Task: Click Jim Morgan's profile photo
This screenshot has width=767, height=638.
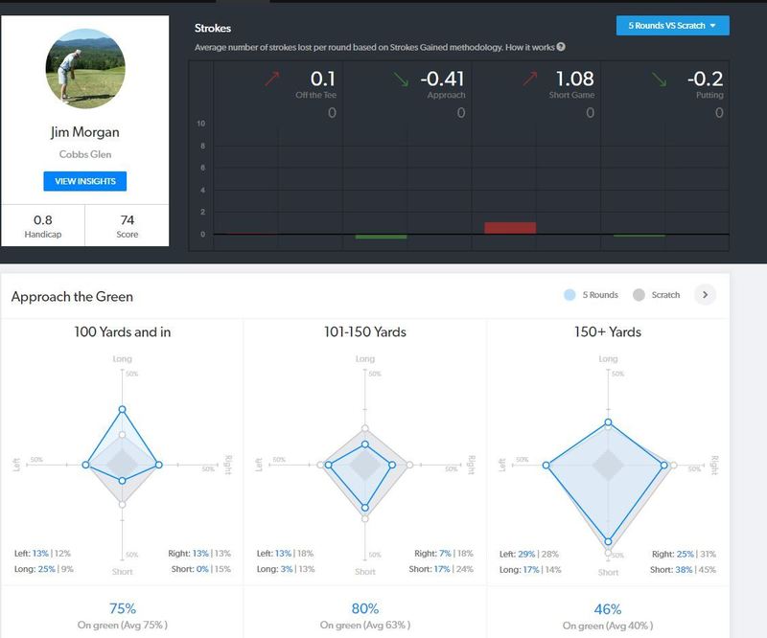Action: tap(85, 68)
